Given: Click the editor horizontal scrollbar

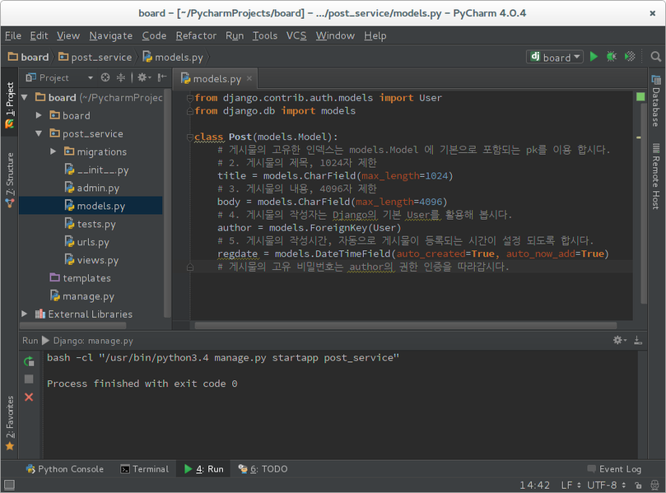Looking at the screenshot, I should [406, 326].
